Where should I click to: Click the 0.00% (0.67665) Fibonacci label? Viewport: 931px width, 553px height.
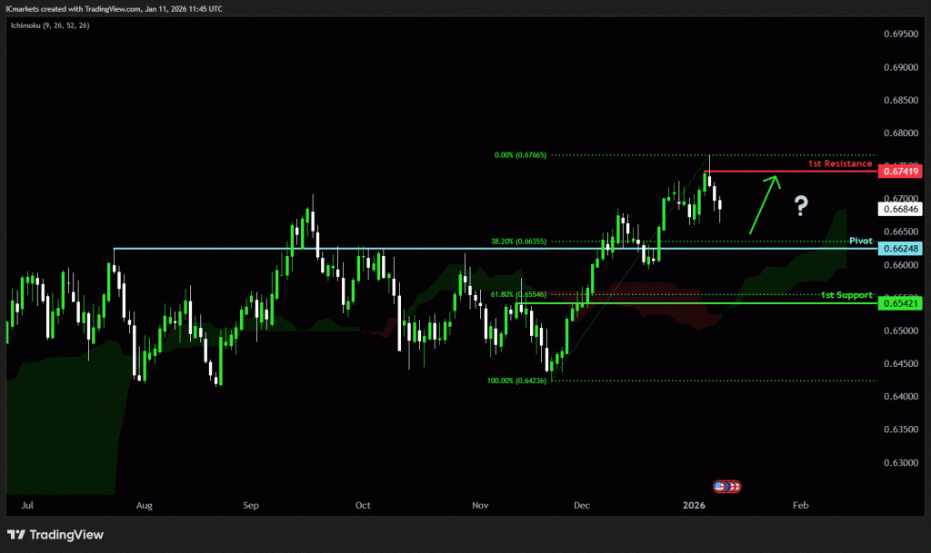coord(519,155)
